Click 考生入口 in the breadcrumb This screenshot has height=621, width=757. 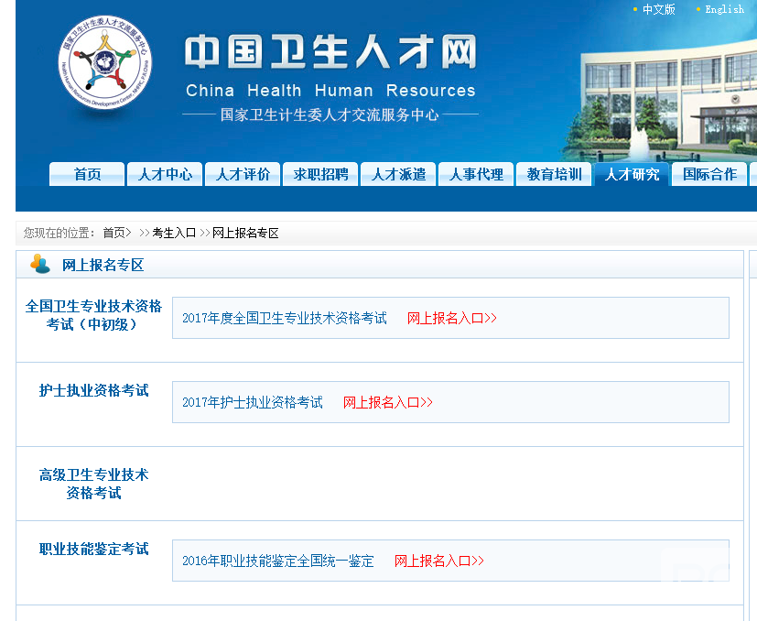pyautogui.click(x=174, y=233)
